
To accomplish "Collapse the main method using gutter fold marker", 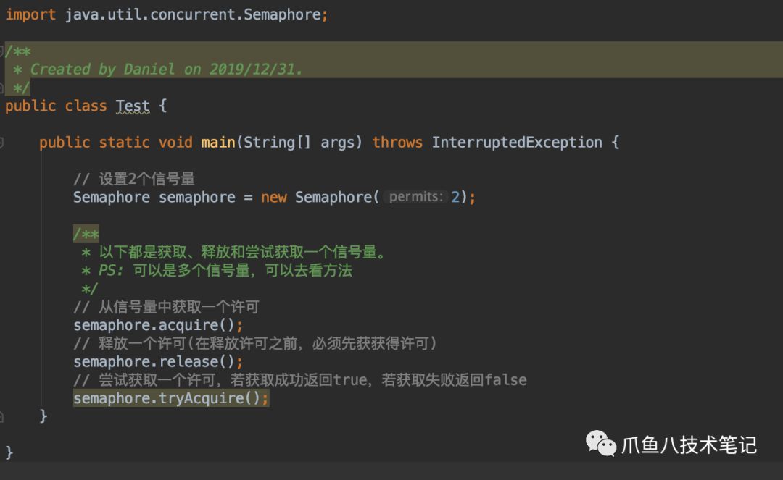I will tap(2, 143).
